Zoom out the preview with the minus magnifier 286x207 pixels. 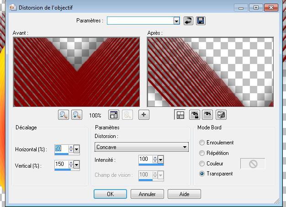tap(64, 115)
